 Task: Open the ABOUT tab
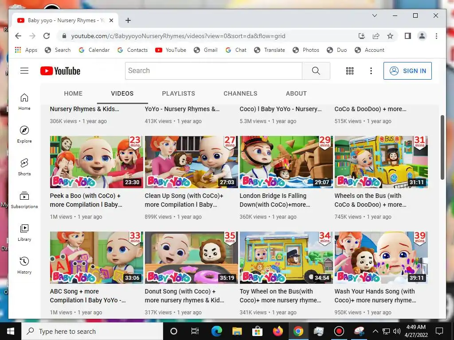coord(296,93)
